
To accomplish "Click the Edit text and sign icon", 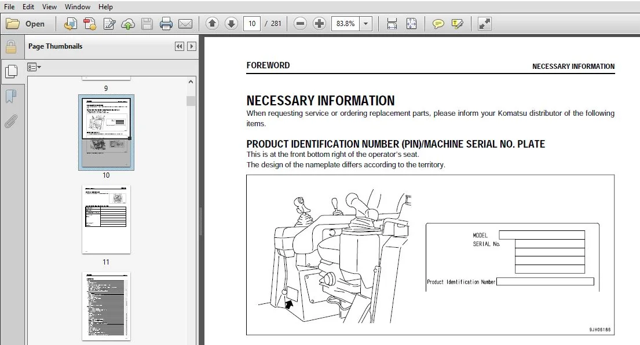I will tap(109, 24).
